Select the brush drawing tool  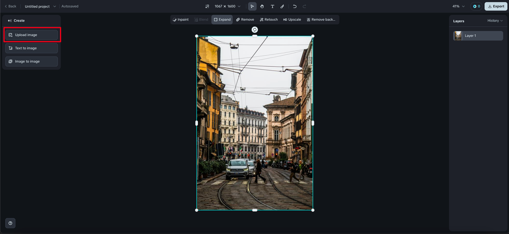coord(282,6)
